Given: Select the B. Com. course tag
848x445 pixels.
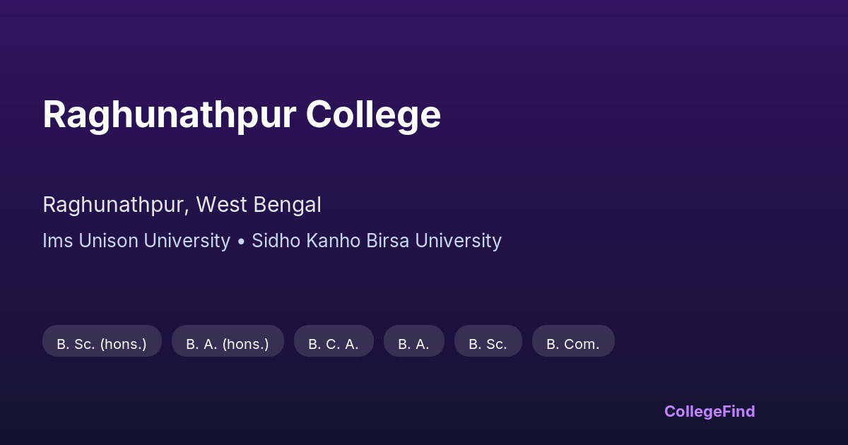Looking at the screenshot, I should [x=573, y=344].
